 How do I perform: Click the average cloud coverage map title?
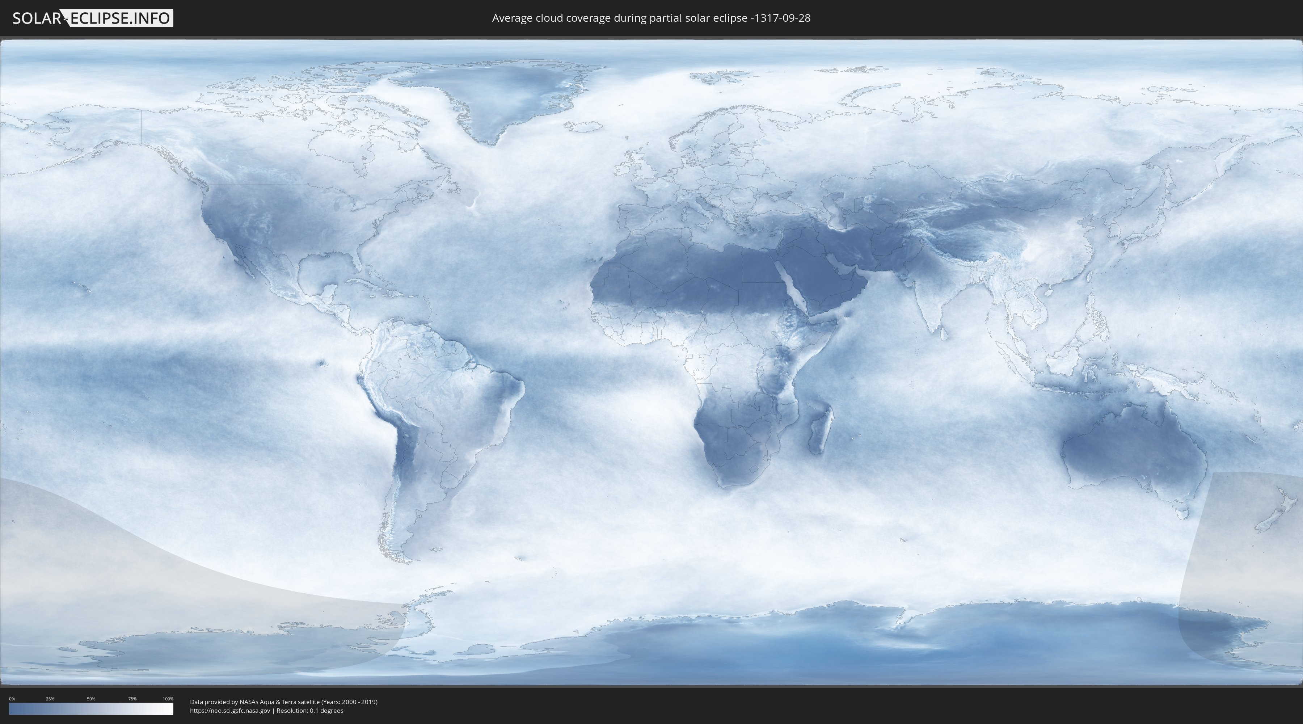[x=651, y=18]
